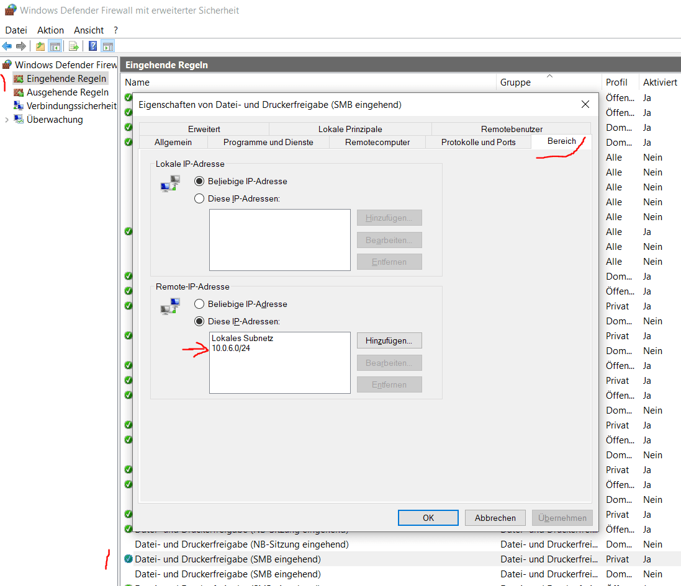Select Beliebige IP-Adresse under Lokale IP-Adresse

(199, 181)
